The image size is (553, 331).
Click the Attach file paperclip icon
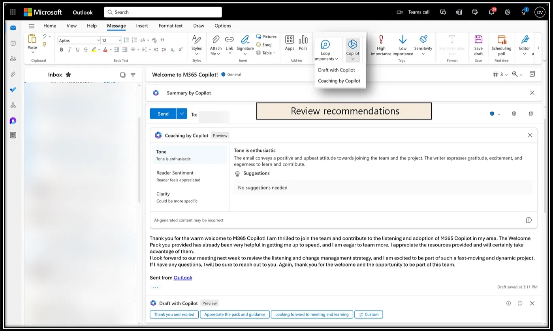pos(216,39)
